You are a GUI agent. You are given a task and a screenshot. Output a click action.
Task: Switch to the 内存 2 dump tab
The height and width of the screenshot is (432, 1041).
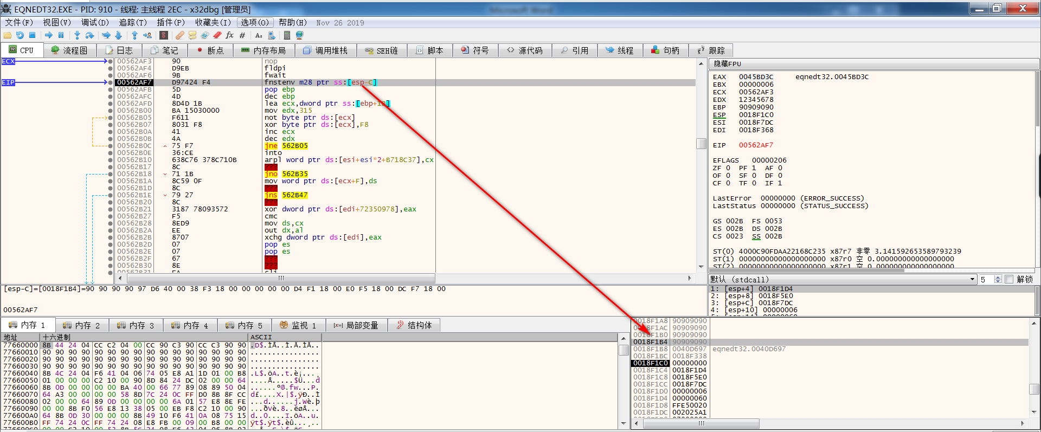point(82,325)
